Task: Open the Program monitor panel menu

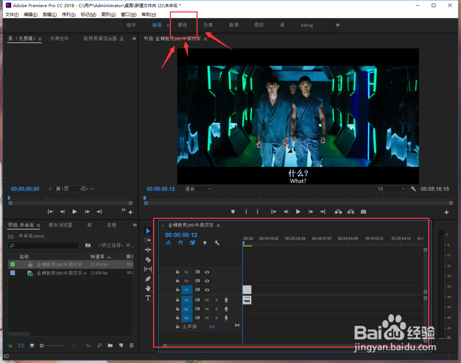Action: point(205,39)
